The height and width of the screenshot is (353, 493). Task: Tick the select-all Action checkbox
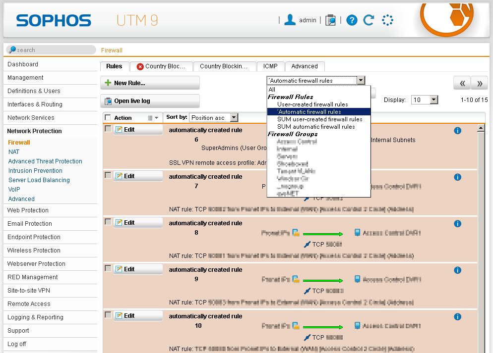(x=108, y=117)
